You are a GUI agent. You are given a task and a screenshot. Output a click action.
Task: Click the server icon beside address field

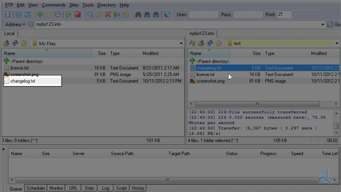click(30, 25)
